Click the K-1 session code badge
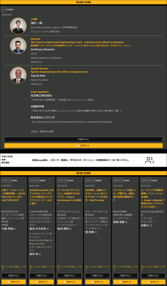Image resolution: width=167 pixels, height=286 pixels. [x=3, y=9]
